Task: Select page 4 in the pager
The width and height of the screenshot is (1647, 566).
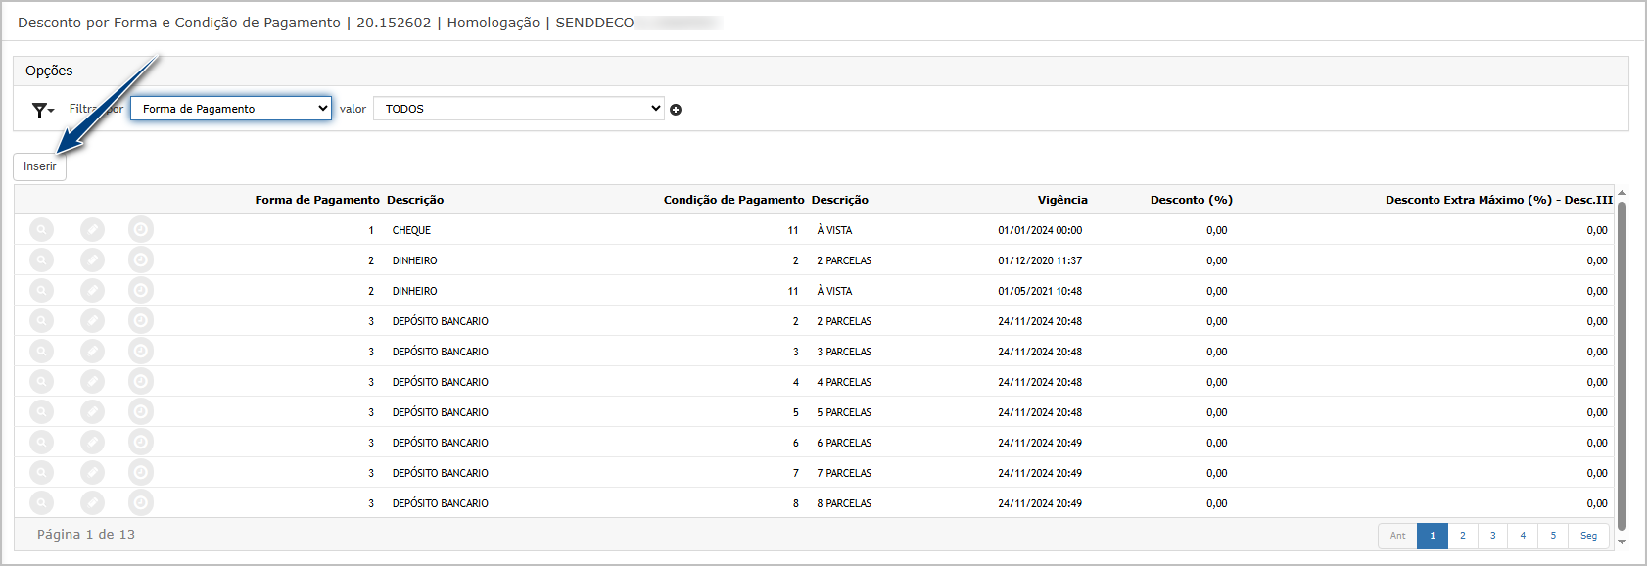Action: pyautogui.click(x=1523, y=536)
